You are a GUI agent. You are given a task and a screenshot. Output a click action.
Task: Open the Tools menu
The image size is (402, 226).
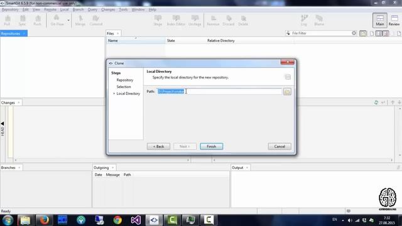pyautogui.click(x=123, y=9)
